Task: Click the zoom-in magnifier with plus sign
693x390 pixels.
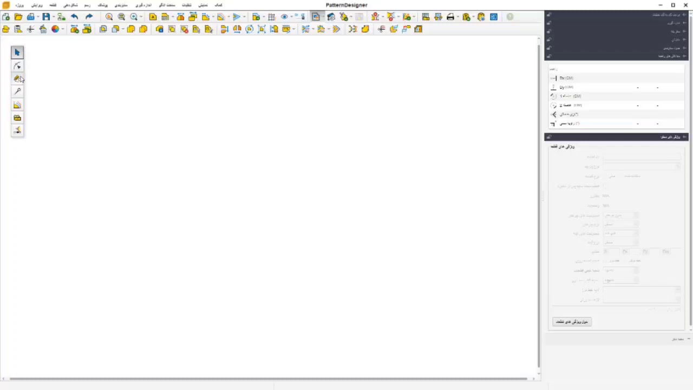Action: tap(134, 17)
